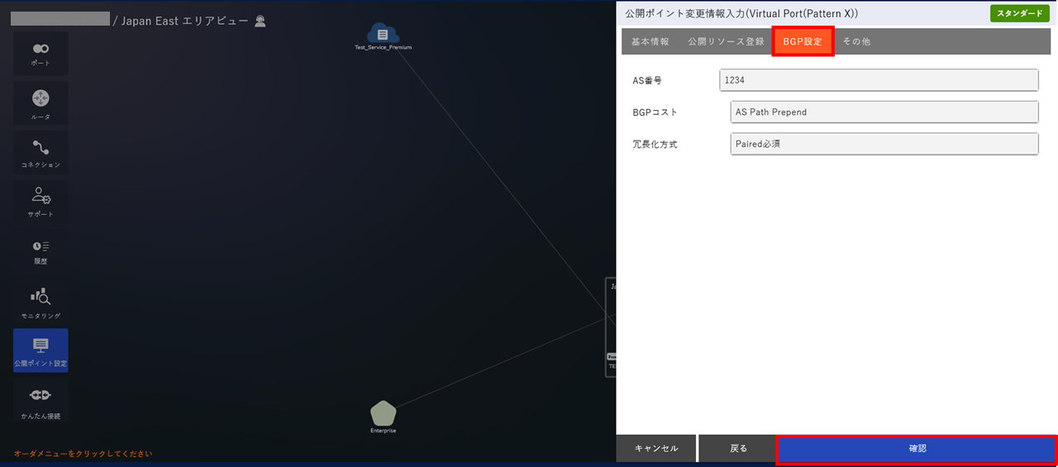The height and width of the screenshot is (467, 1058).
Task: Select the 公開ポイント設定 sidebar item
Action: [41, 350]
